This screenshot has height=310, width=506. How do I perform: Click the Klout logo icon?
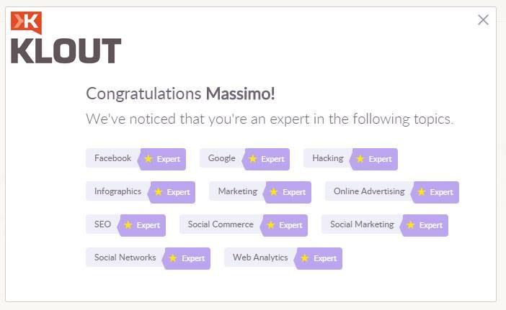point(26,22)
